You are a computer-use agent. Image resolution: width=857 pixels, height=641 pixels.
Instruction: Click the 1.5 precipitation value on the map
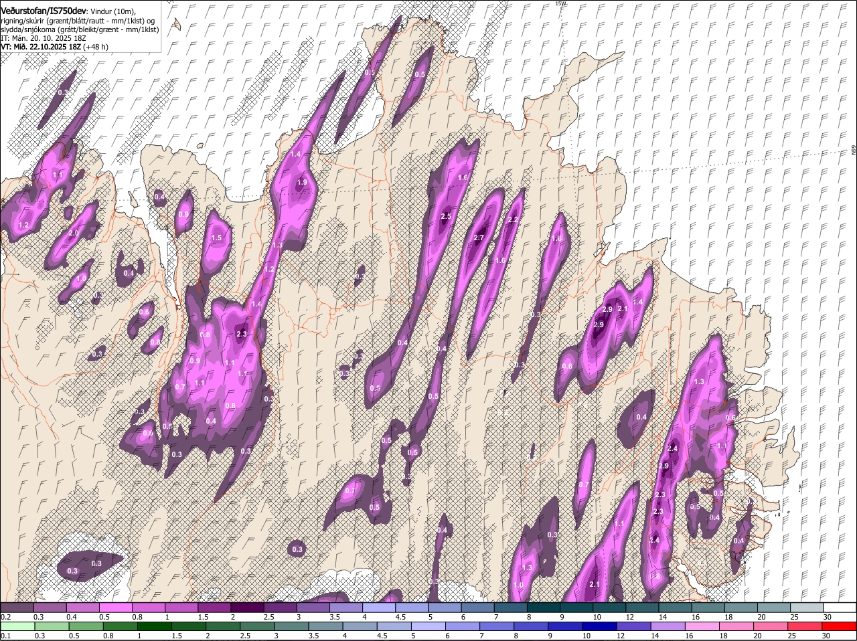[216, 238]
